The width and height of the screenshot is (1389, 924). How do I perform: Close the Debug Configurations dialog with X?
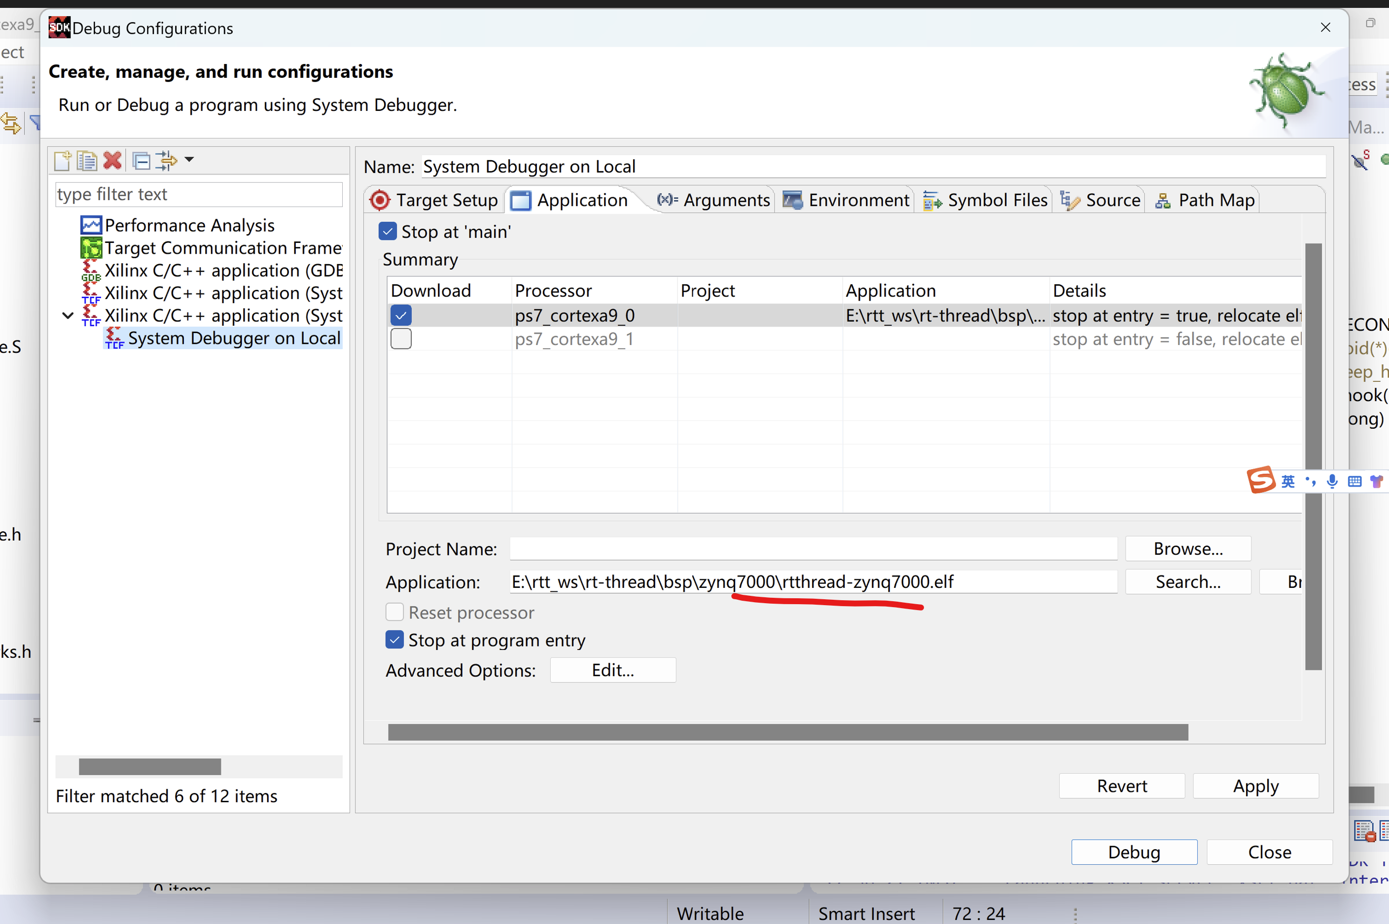(1325, 28)
